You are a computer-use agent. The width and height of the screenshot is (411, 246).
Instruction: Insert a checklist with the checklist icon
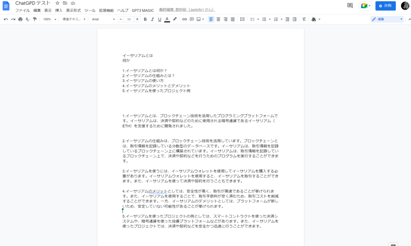pyautogui.click(x=252, y=19)
